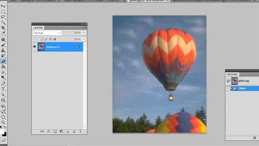
Task: Create a new layer group
Action: (x=68, y=131)
